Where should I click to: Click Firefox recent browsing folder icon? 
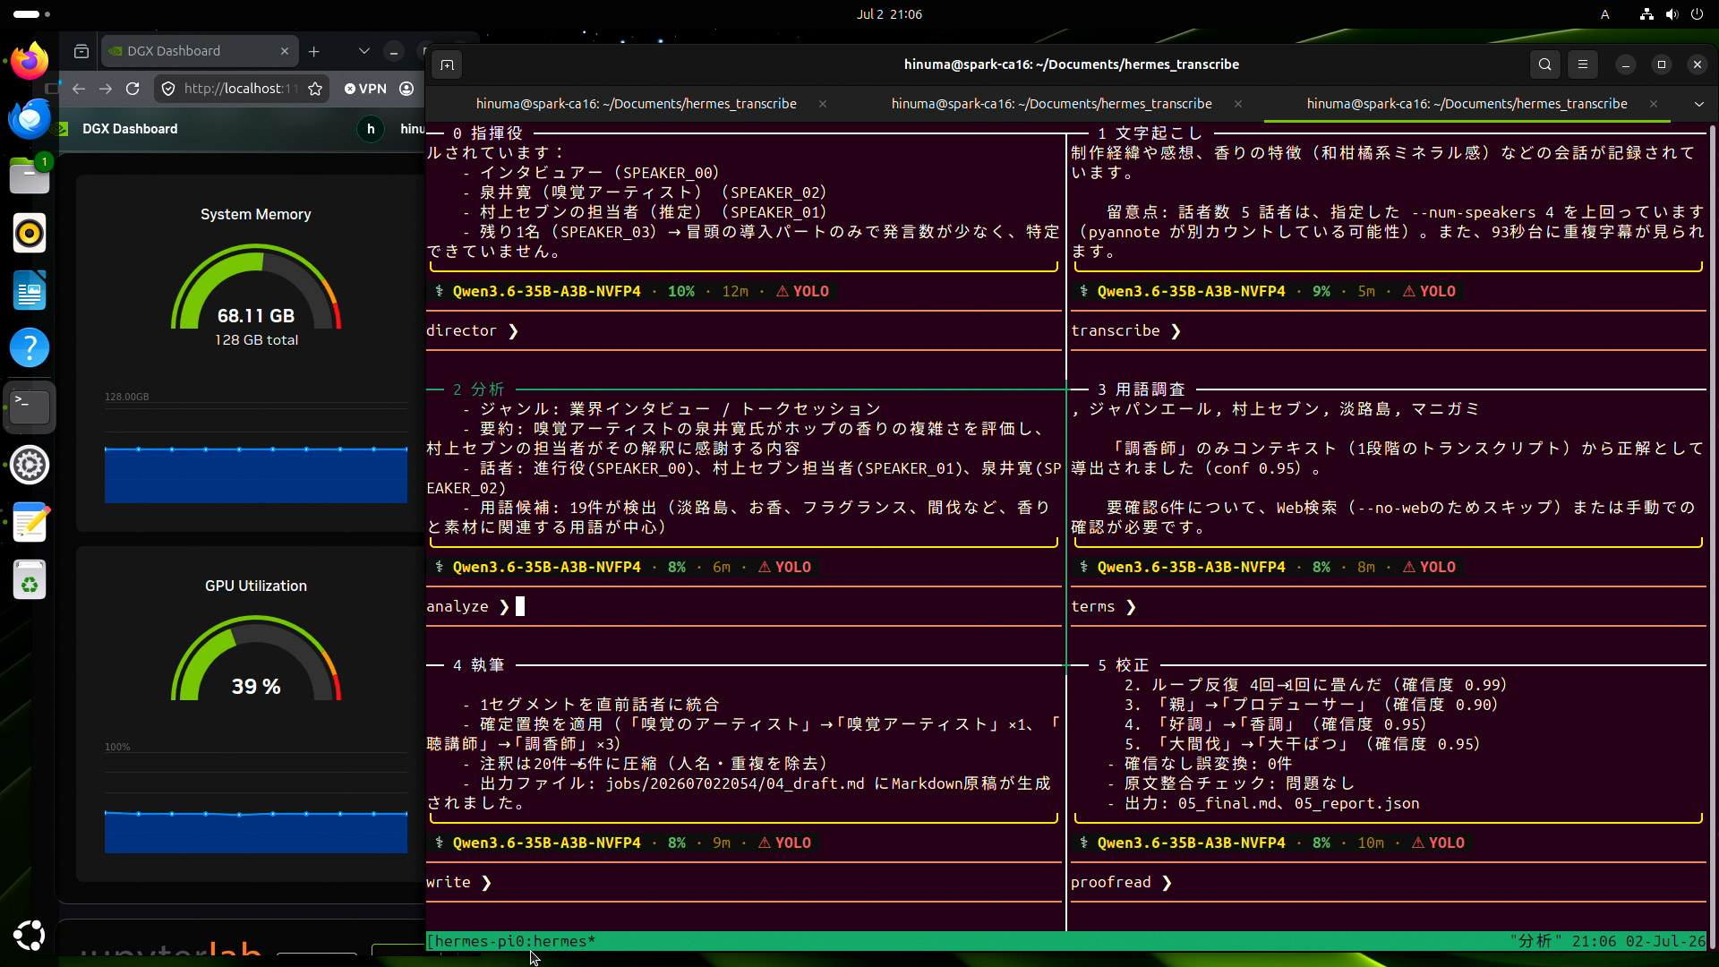(81, 51)
